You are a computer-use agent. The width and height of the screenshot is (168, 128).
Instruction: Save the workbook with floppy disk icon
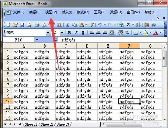point(22,25)
